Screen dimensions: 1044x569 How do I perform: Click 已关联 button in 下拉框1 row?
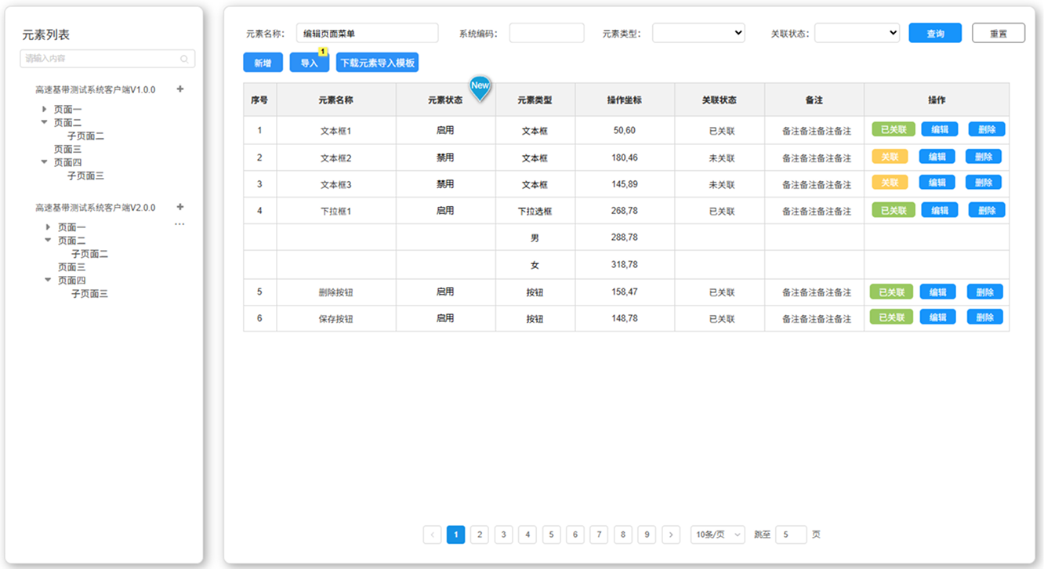pos(894,210)
